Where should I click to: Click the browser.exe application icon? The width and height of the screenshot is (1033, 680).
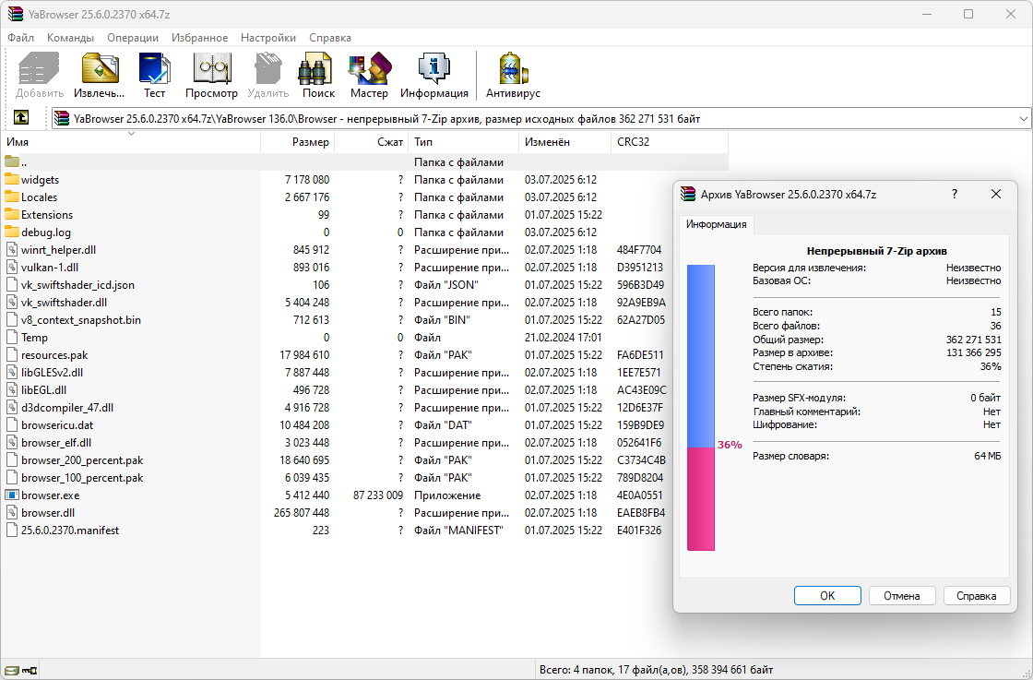coord(12,495)
